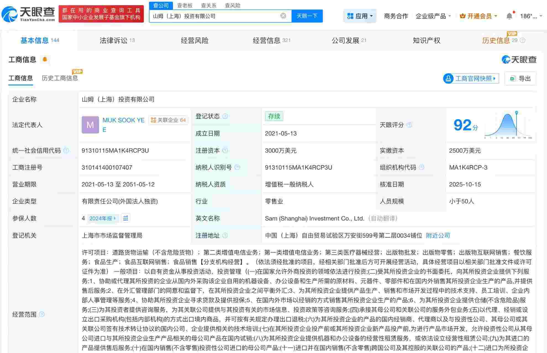547x353 pixels.
Task: Click the report icon after 2024年报
Action: click(x=126, y=218)
